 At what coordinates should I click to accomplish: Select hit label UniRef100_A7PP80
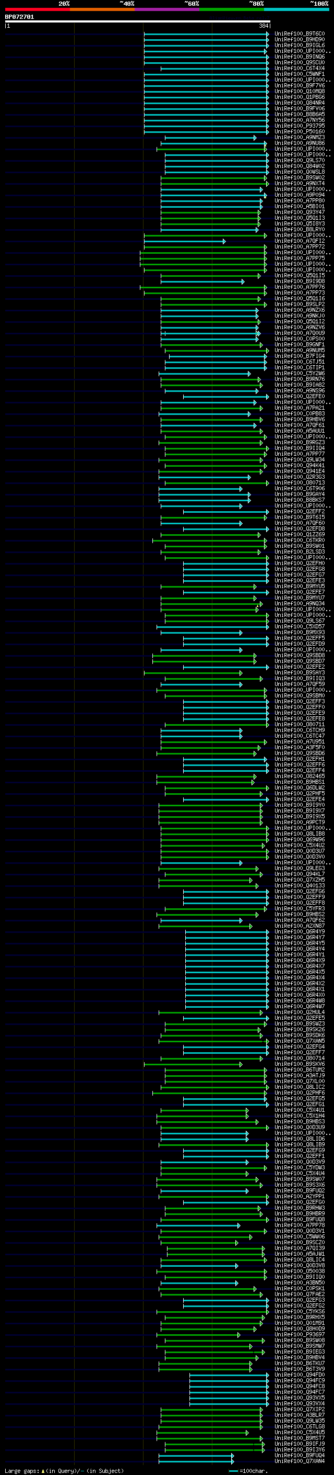(300, 200)
